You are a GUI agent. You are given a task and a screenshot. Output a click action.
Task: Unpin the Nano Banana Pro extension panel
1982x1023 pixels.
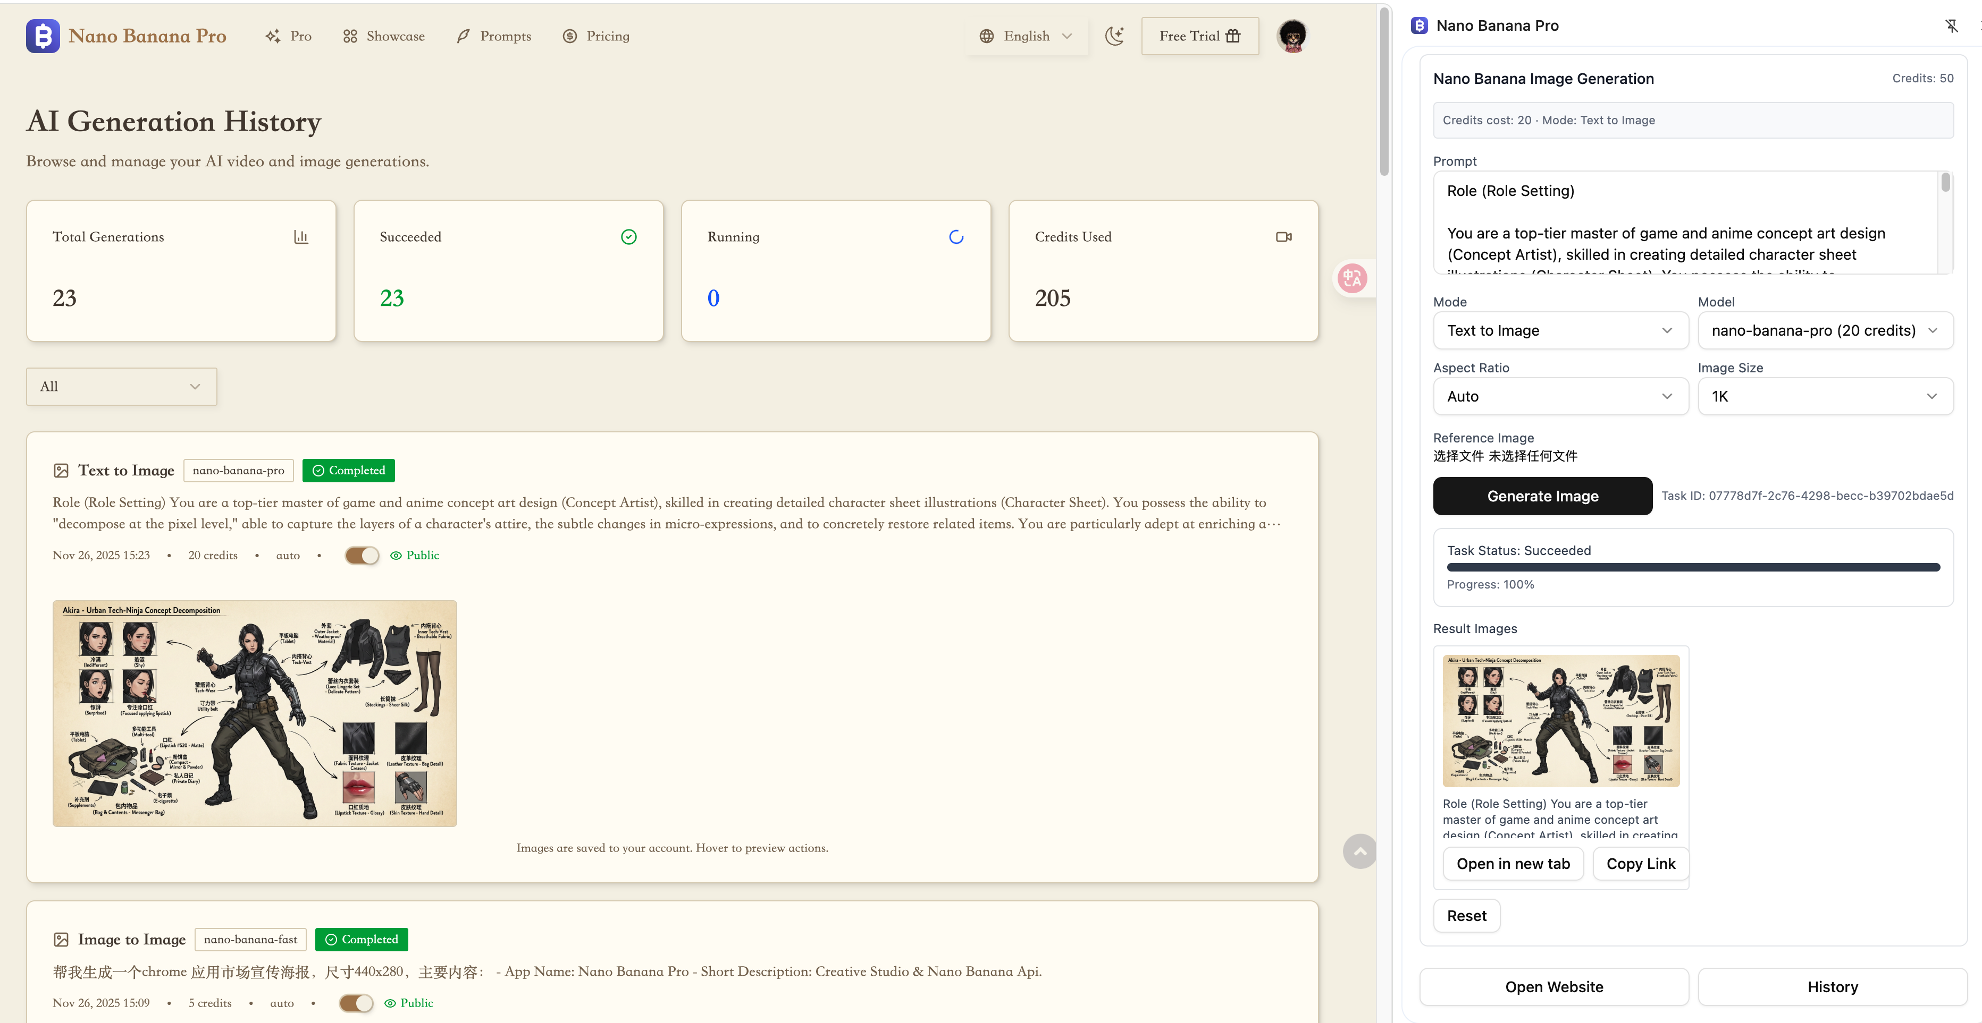click(x=1952, y=25)
